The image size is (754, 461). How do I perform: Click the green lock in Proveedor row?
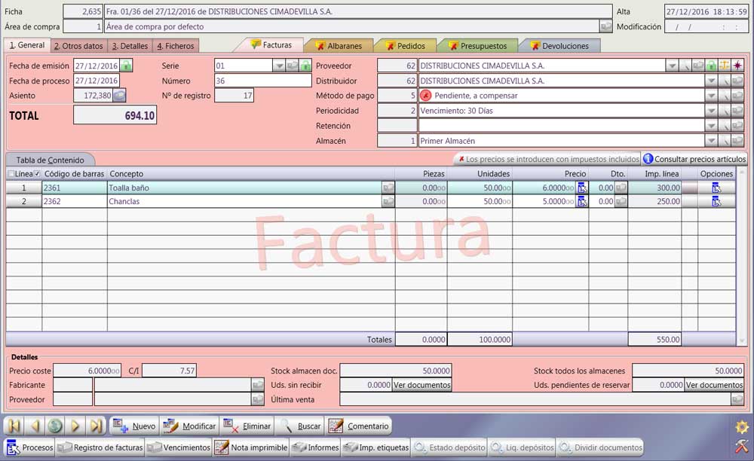(x=711, y=66)
